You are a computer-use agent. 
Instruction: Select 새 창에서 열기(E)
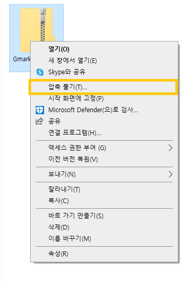(104, 60)
